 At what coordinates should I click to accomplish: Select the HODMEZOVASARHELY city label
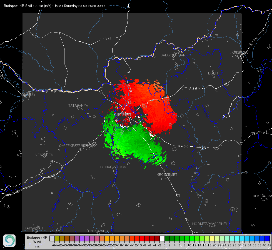[211, 224]
